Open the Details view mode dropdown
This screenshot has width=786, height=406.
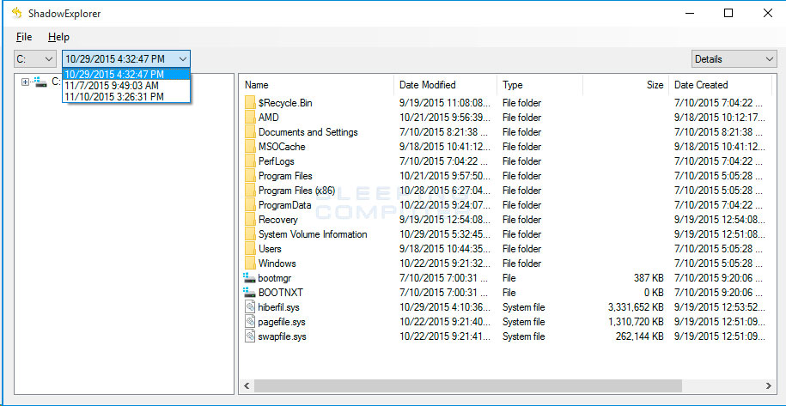click(734, 59)
